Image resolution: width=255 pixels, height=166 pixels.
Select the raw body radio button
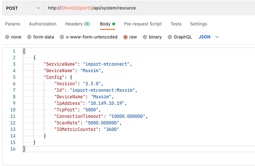[x=125, y=37]
